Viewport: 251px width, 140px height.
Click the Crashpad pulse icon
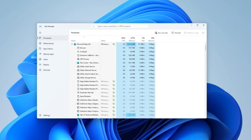78,52
